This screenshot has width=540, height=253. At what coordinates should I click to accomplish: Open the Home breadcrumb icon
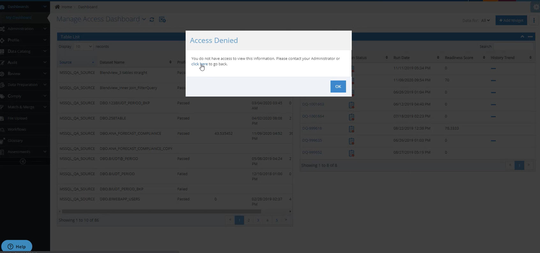coord(57,7)
